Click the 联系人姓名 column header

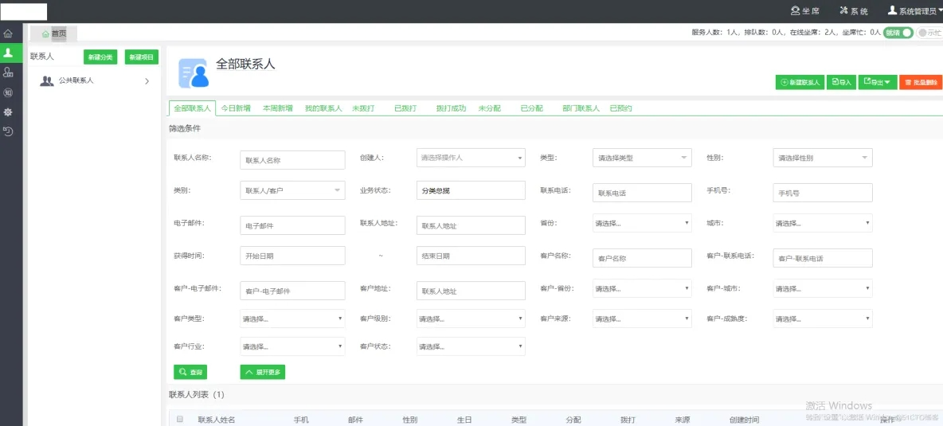tap(217, 420)
